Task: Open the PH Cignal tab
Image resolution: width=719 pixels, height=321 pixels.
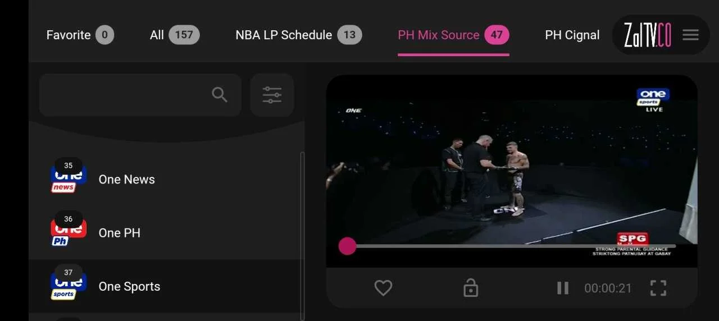Action: tap(572, 35)
